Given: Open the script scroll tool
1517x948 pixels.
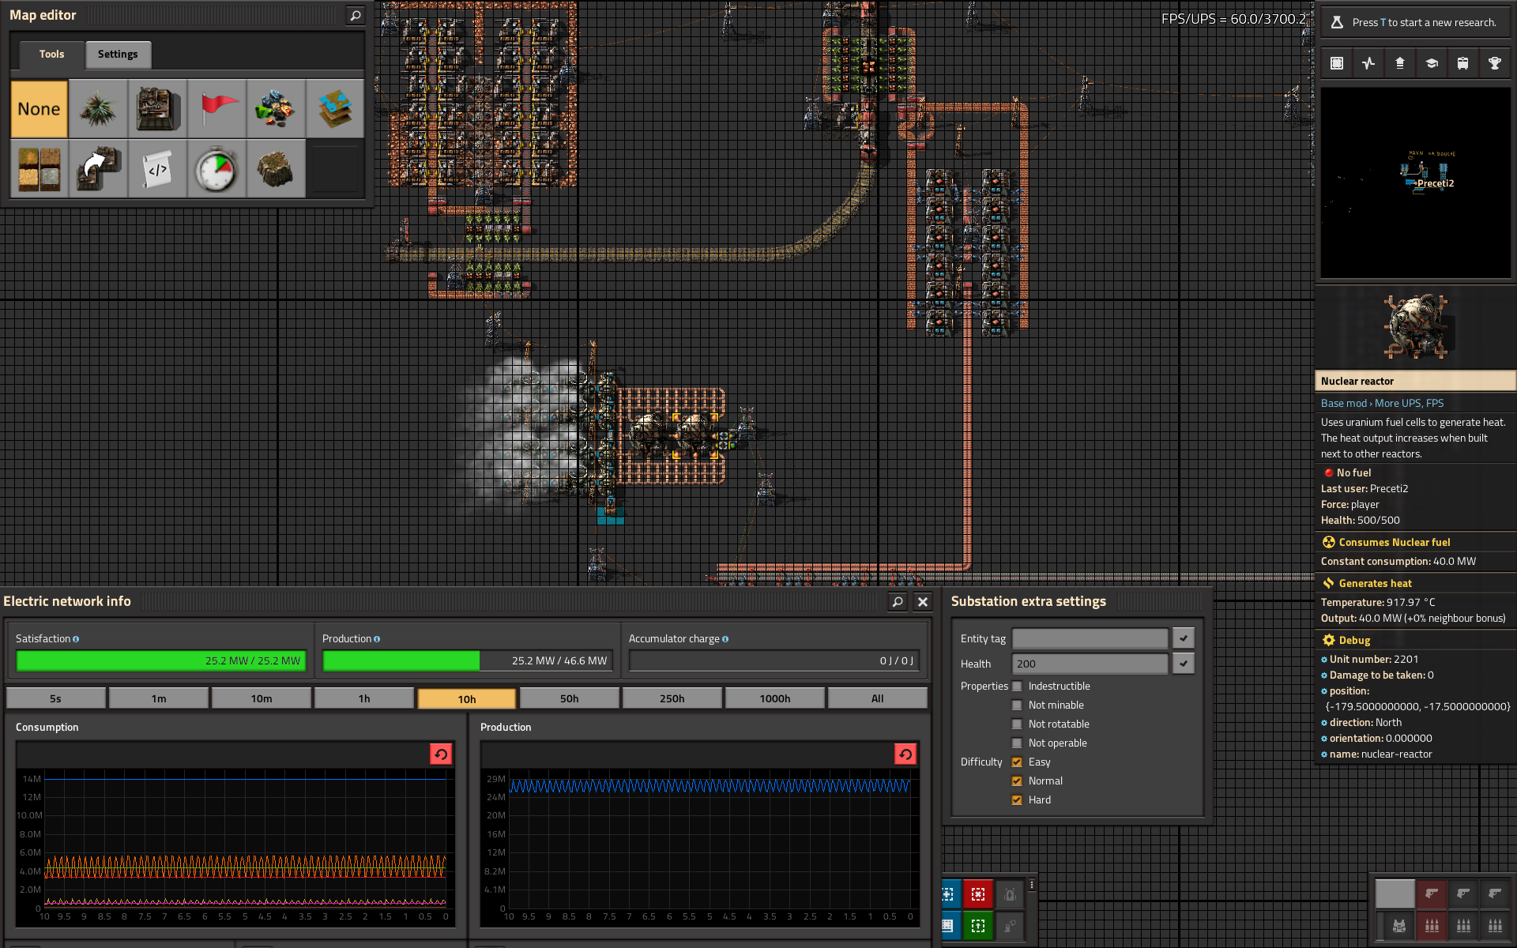Looking at the screenshot, I should click(157, 169).
